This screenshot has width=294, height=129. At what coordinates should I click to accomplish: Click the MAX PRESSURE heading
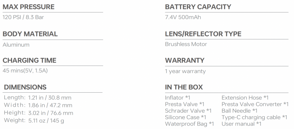(28, 7)
